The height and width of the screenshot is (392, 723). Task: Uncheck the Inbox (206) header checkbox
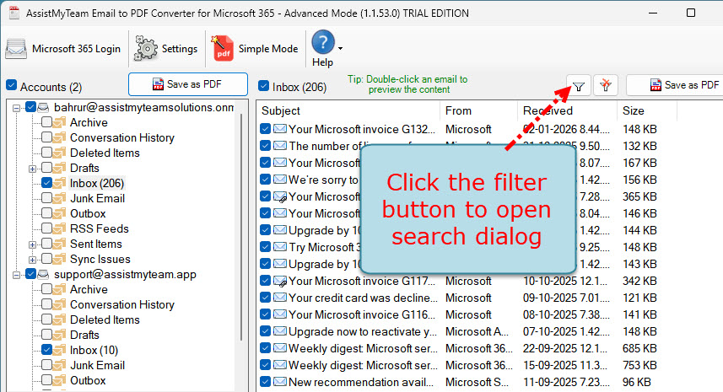click(264, 86)
